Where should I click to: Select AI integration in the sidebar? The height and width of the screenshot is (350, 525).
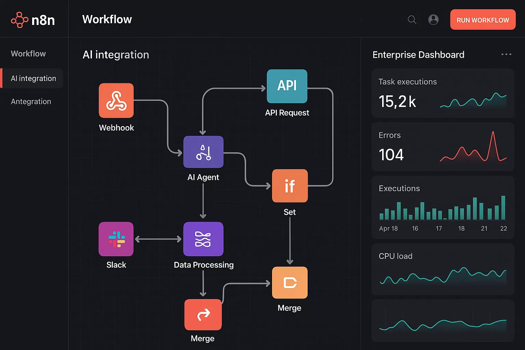click(33, 79)
